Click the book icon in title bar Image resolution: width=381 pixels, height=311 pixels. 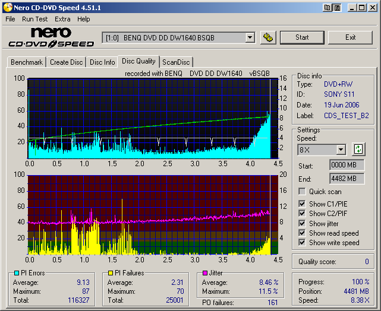328,8
